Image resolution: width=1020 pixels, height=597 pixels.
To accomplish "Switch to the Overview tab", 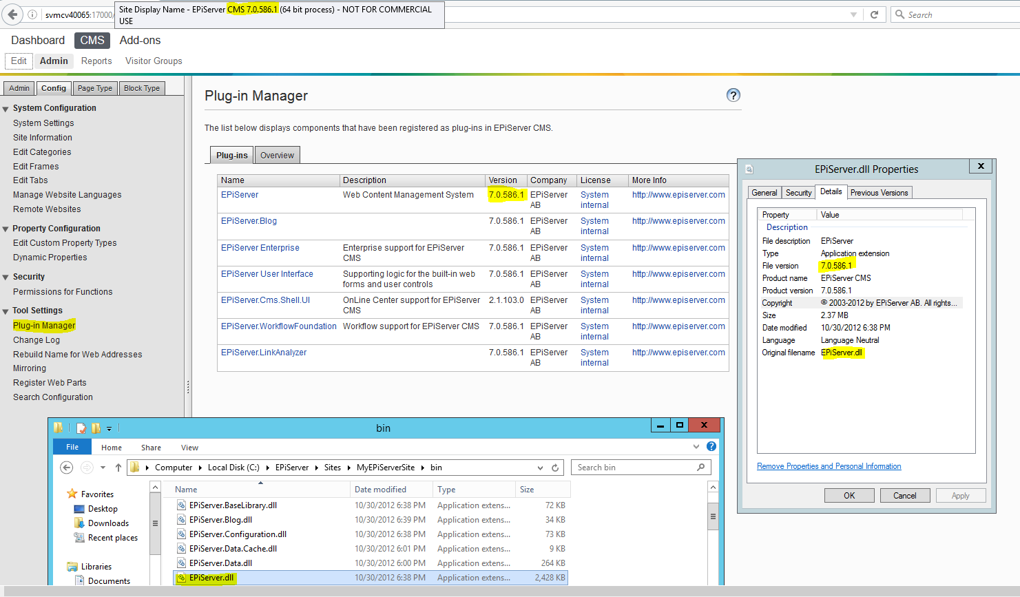I will 277,155.
